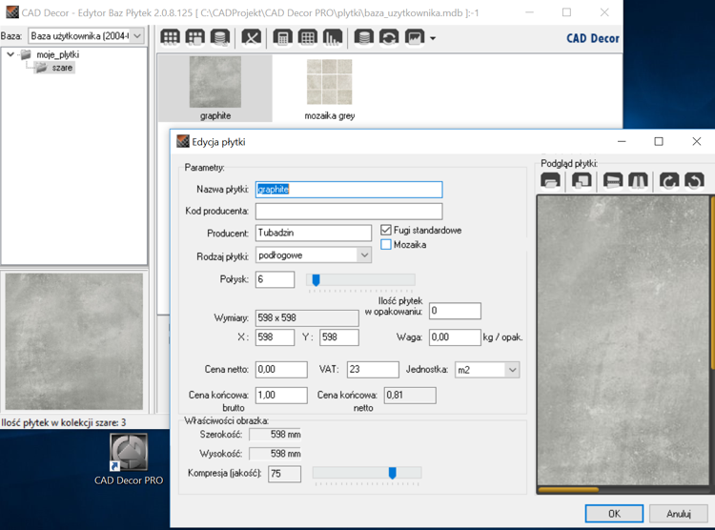
Task: Select the mozaika grey tile thumbnail
Action: [x=329, y=89]
